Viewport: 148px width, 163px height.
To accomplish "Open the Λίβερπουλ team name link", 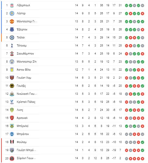I will tap(23, 5).
